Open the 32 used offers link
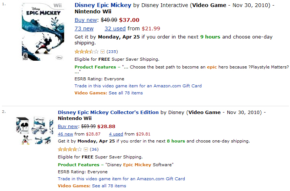The width and height of the screenshot is (290, 191). (x=115, y=29)
